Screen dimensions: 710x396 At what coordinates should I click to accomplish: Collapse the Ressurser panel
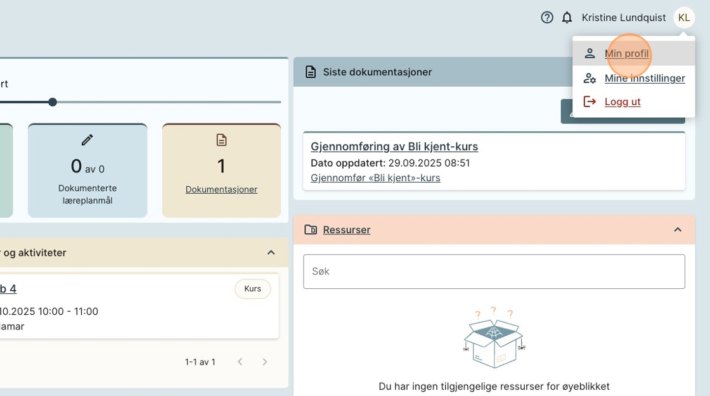coord(678,229)
